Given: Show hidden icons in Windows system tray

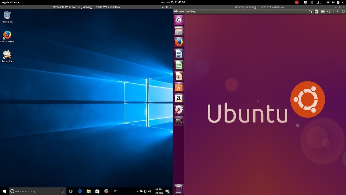Looking at the screenshot, I should pos(137,191).
